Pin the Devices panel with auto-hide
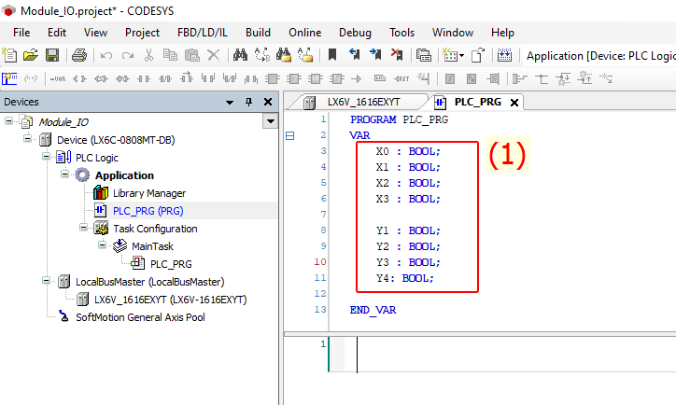The image size is (676, 405). point(248,102)
